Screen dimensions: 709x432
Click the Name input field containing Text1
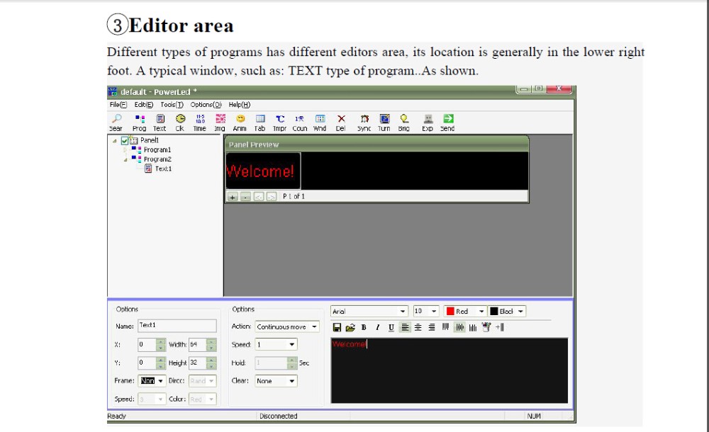177,326
